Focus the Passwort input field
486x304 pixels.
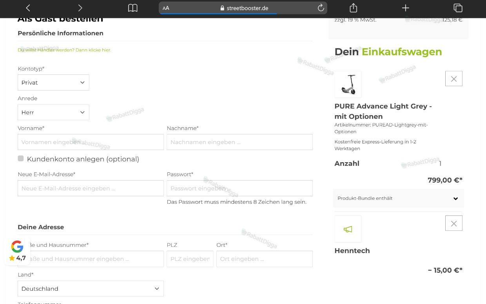click(x=239, y=188)
